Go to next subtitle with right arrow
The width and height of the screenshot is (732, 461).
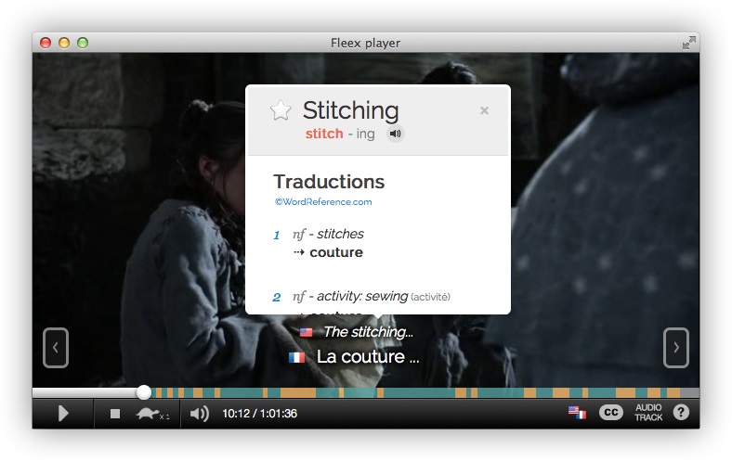pyautogui.click(x=675, y=348)
